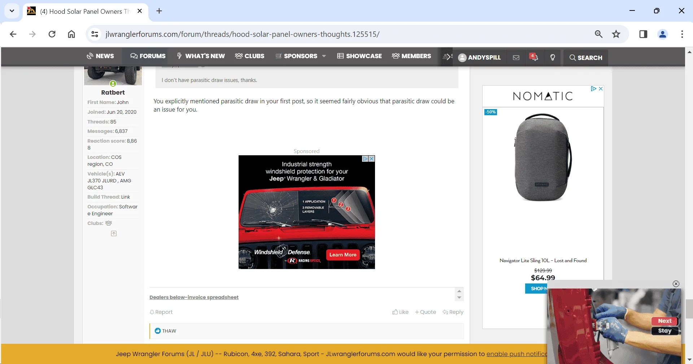Click the Clubs group icon under Ratbert
The image size is (693, 364).
tap(109, 223)
